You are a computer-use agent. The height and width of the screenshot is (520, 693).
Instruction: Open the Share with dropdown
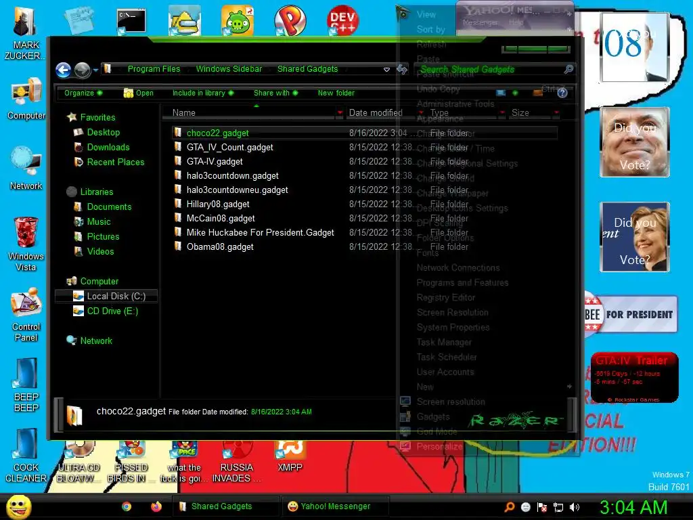coord(276,93)
